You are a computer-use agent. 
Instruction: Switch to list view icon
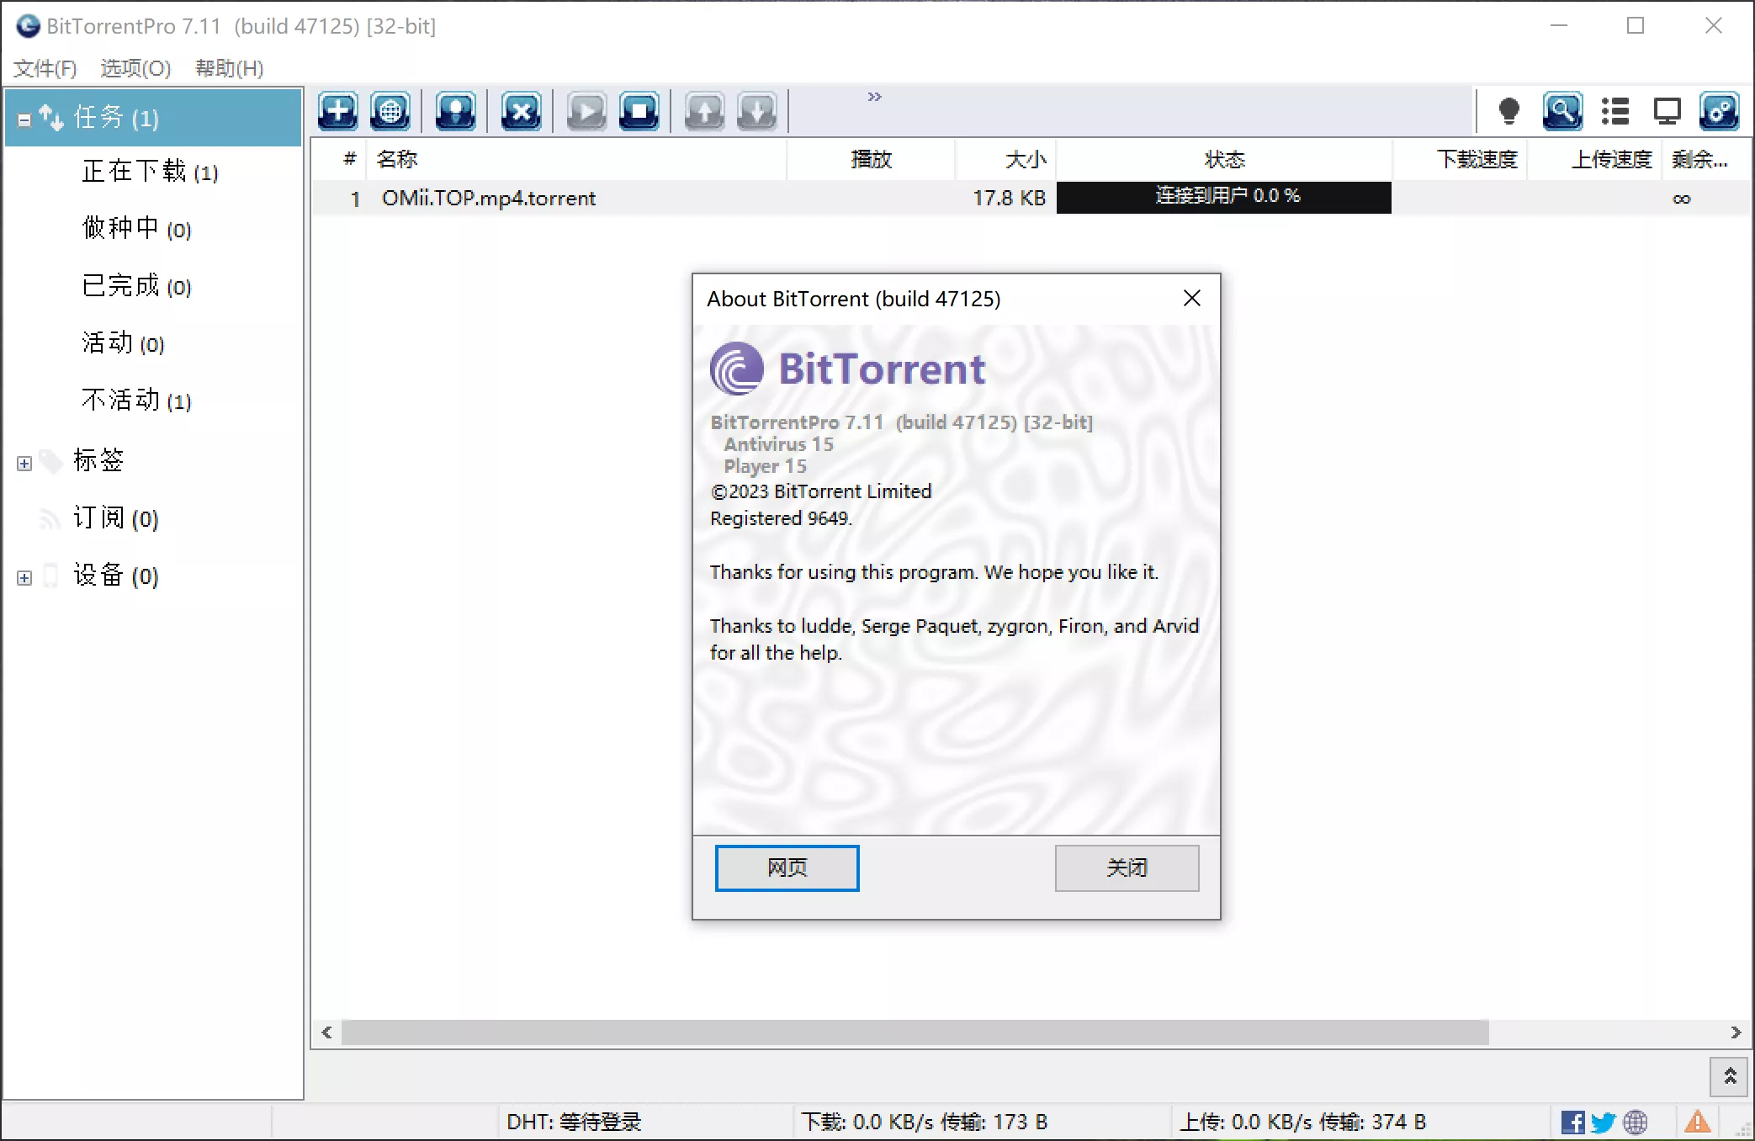(1615, 111)
